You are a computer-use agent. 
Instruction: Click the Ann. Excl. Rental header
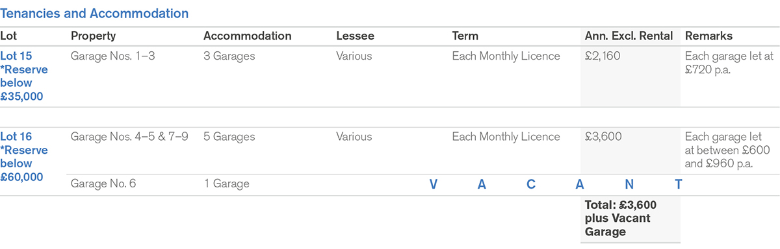click(629, 36)
